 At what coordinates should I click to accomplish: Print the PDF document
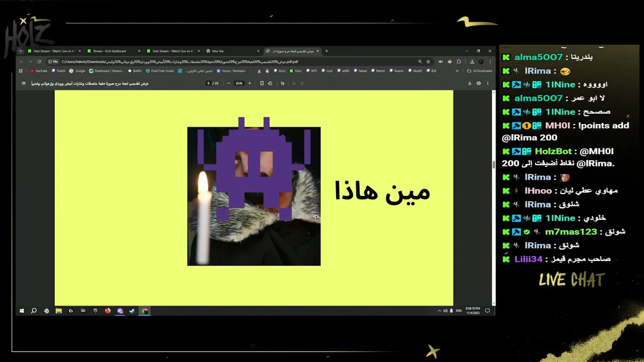click(x=478, y=83)
